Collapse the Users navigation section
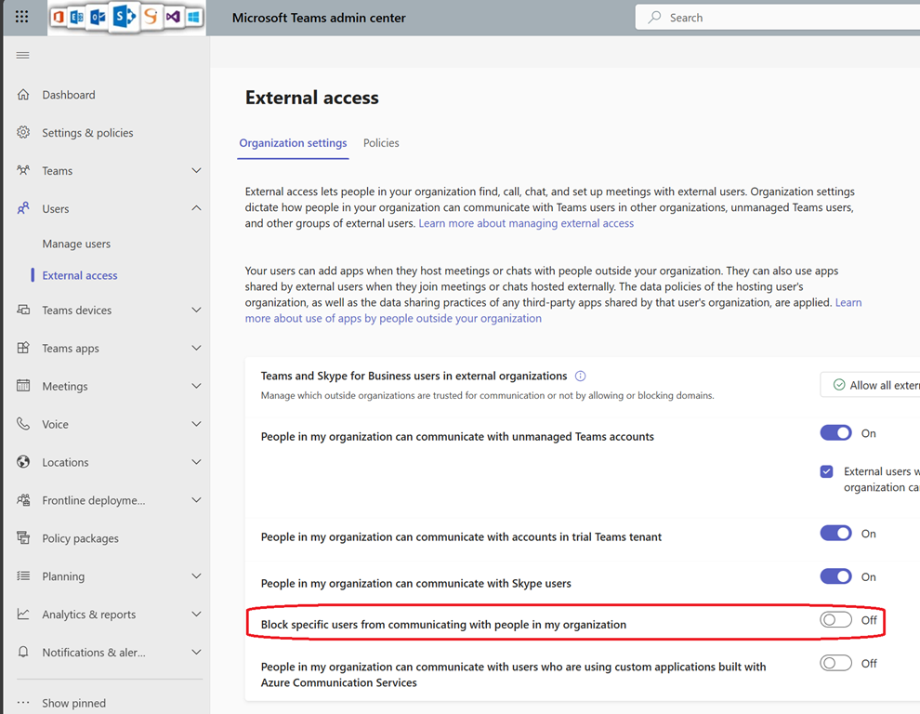The width and height of the screenshot is (920, 714). [x=196, y=209]
